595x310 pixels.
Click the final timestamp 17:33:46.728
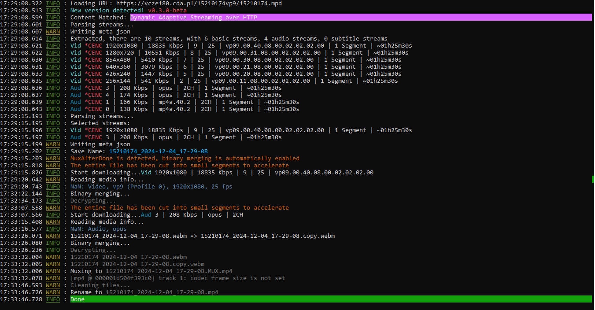[x=21, y=299]
